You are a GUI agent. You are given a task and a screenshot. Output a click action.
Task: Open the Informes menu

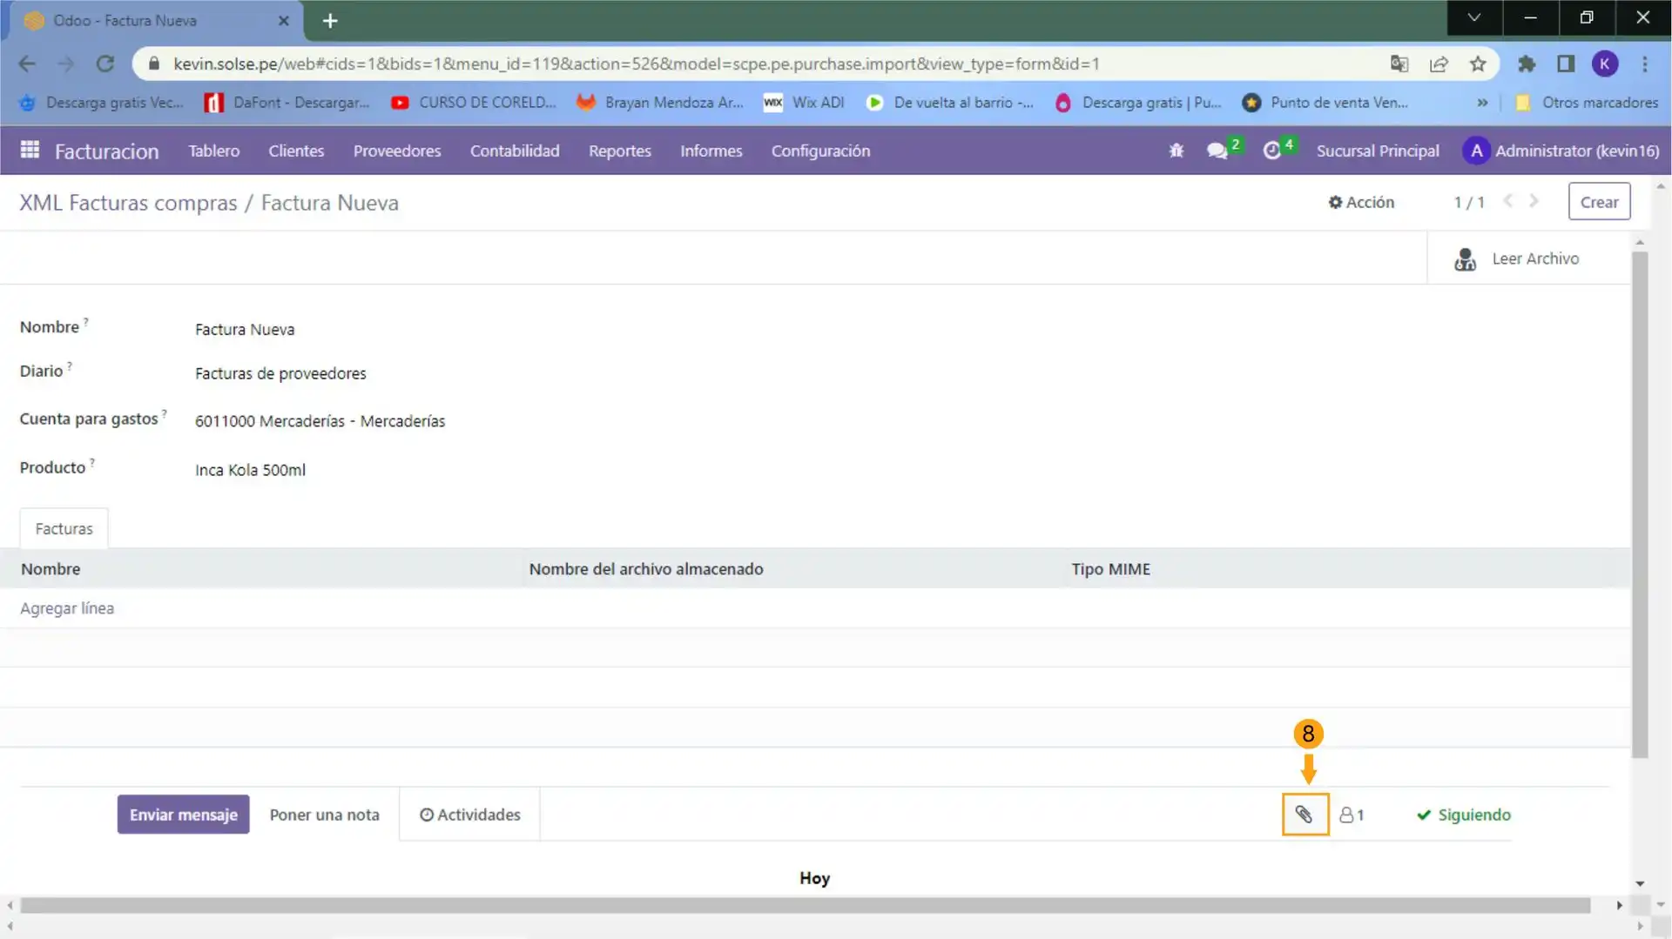(x=711, y=151)
